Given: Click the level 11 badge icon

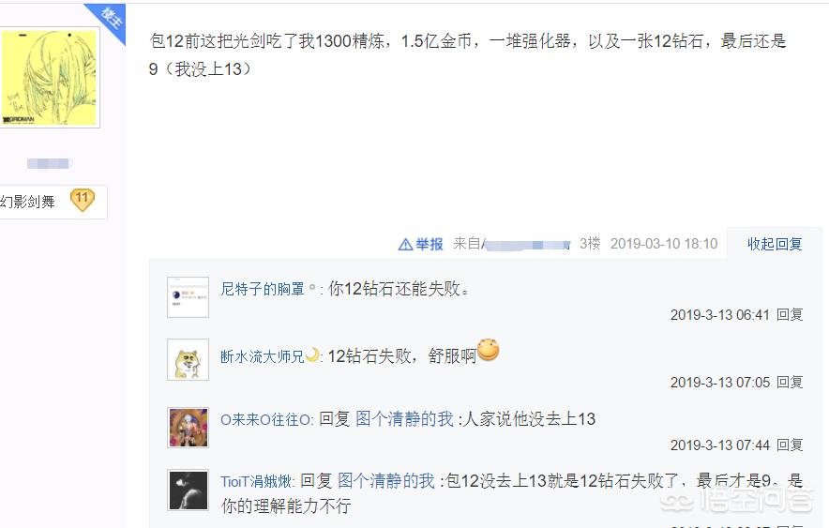Looking at the screenshot, I should pos(82,201).
